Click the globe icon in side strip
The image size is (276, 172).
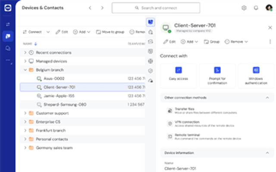(x=151, y=61)
